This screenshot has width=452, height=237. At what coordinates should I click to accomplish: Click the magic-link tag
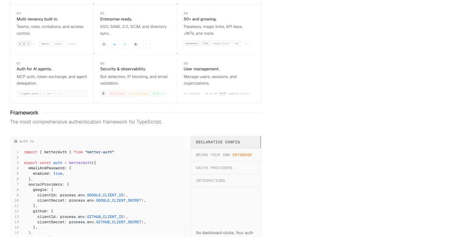[x=221, y=43]
